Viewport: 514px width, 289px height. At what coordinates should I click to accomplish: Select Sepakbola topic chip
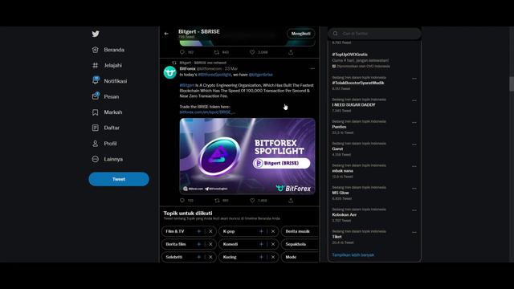300,244
